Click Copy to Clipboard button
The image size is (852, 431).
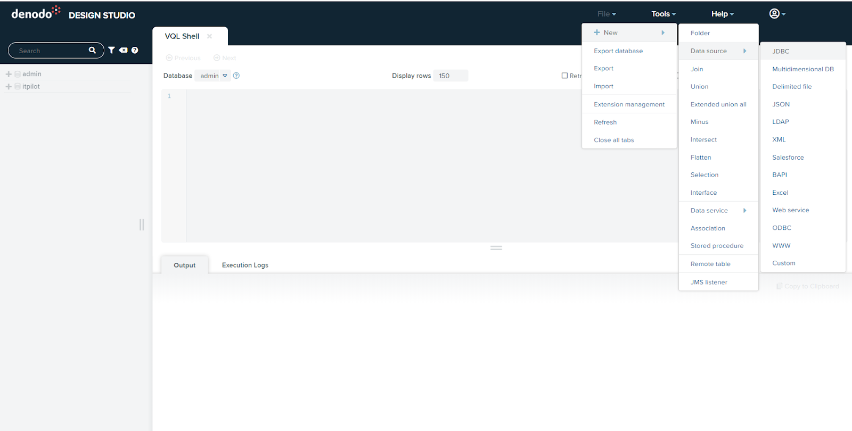point(808,286)
